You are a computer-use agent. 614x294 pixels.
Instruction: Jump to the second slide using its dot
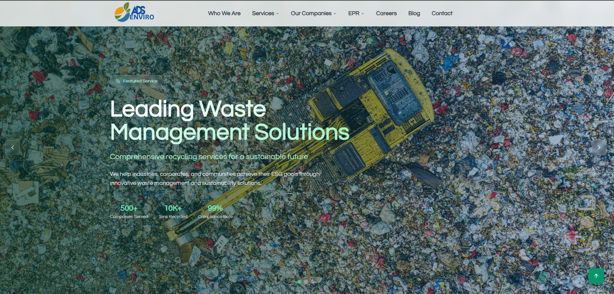[306, 282]
